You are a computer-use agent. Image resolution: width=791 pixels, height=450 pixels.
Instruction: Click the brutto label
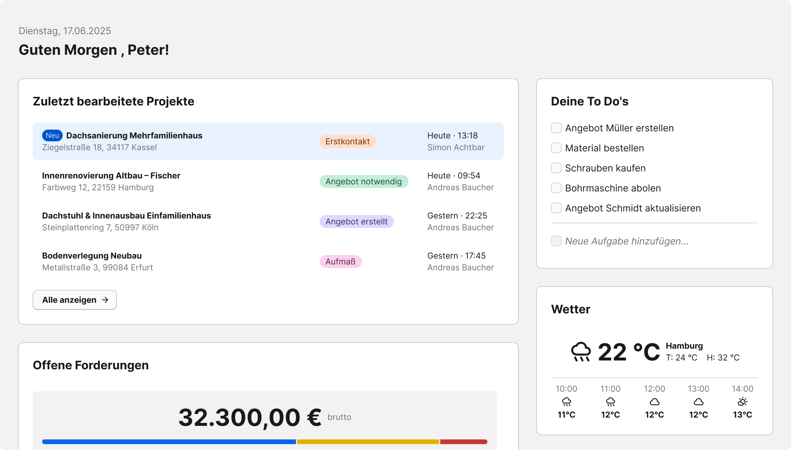339,417
